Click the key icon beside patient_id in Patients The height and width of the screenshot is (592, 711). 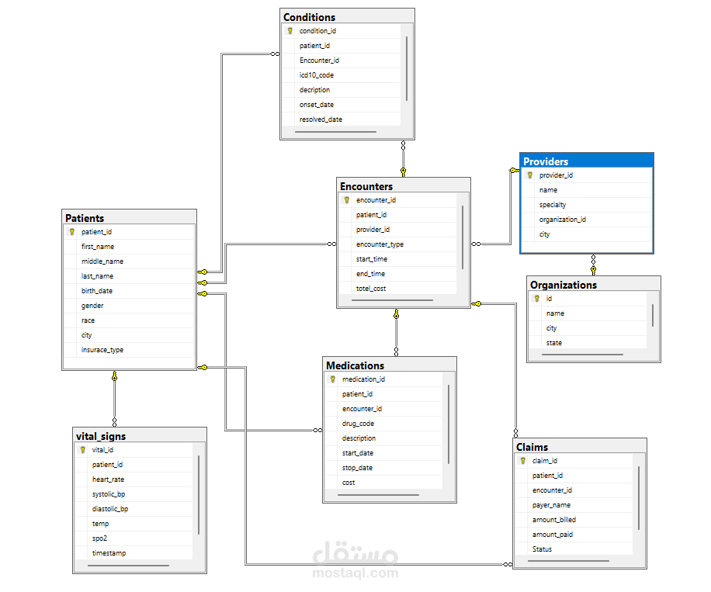tap(71, 231)
